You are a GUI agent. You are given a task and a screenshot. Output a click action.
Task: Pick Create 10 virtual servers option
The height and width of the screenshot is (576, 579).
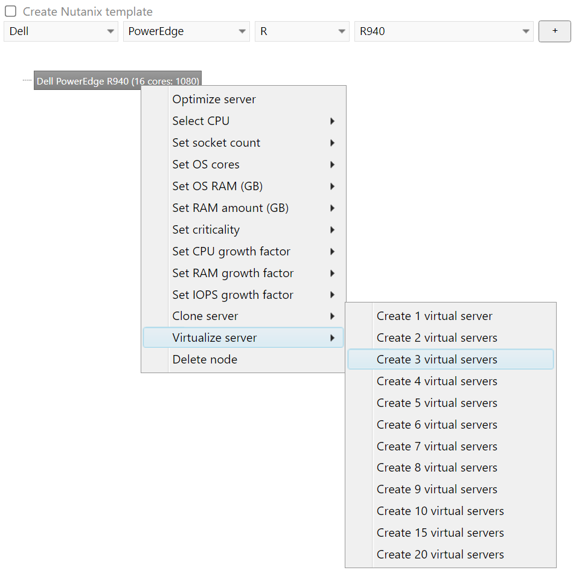pyautogui.click(x=440, y=511)
